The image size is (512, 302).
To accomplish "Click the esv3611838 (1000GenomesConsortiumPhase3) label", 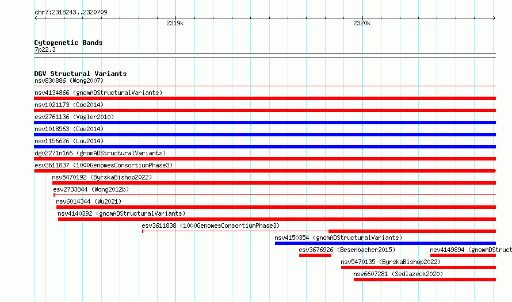I will point(211,225).
